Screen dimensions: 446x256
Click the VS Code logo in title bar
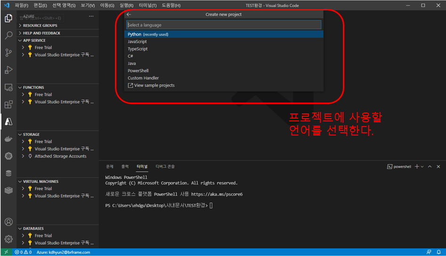pyautogui.click(x=7, y=5)
